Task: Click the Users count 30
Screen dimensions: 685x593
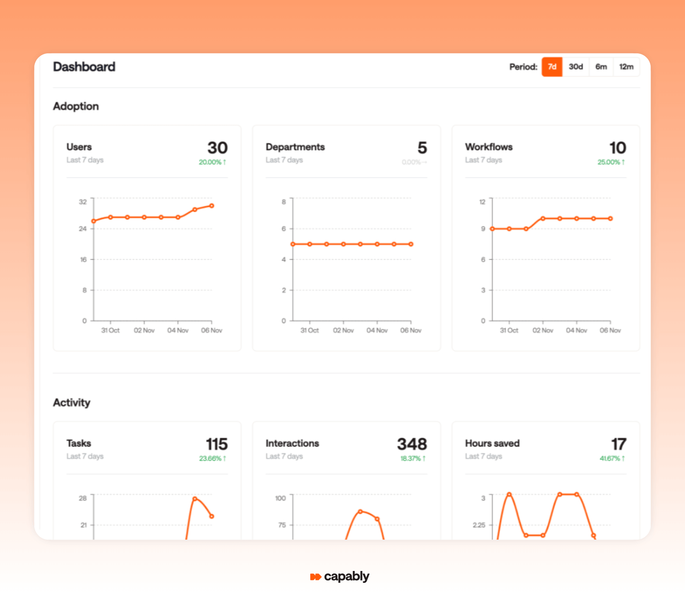Action: 217,148
